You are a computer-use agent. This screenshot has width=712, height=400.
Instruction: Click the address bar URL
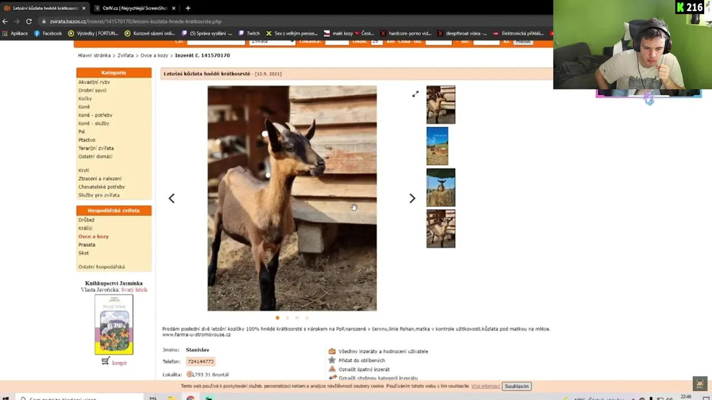coord(136,21)
